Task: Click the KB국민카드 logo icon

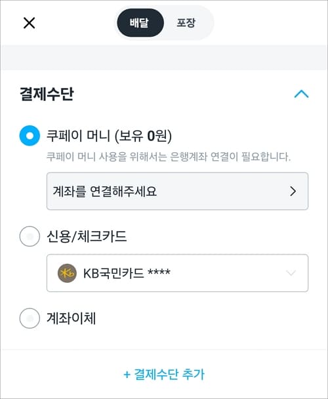Action: pyautogui.click(x=67, y=273)
